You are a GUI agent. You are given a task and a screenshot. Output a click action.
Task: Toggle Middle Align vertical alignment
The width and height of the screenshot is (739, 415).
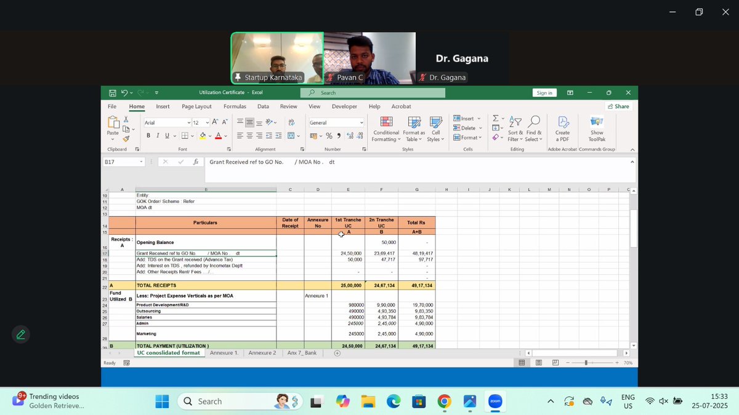tap(250, 122)
